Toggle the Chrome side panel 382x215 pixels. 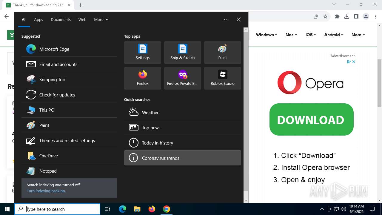[x=356, y=16]
